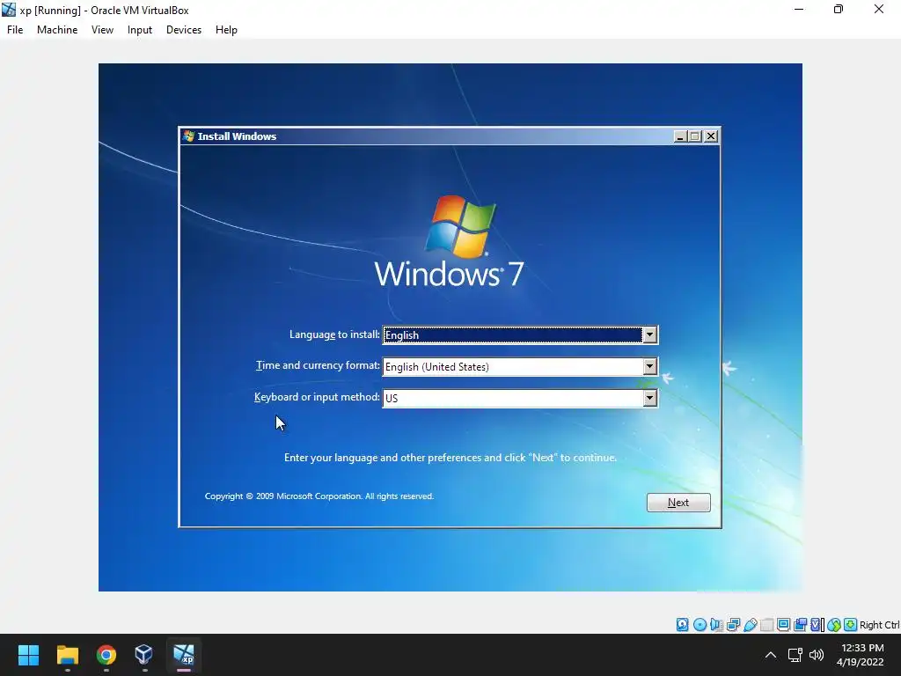
Task: Restore down the VirtualBox VM window
Action: 839,10
